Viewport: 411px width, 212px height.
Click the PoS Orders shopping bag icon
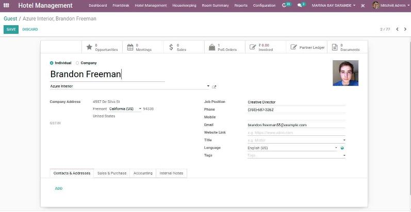point(212,47)
